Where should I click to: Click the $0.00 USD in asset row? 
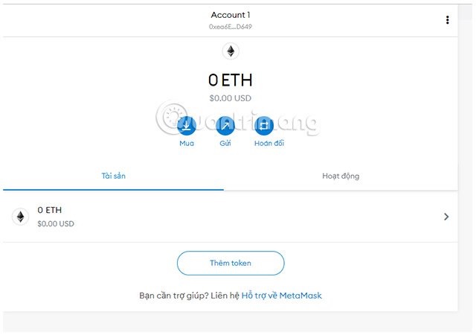click(x=56, y=223)
